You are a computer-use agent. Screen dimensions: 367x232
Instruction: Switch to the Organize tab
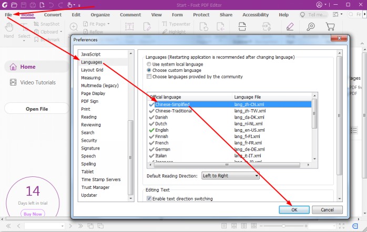[x=100, y=15]
